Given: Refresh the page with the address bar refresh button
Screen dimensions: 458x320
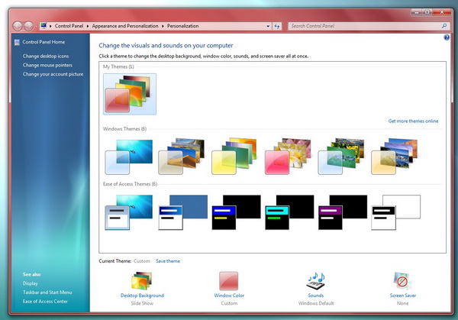Looking at the screenshot, I should pos(276,26).
